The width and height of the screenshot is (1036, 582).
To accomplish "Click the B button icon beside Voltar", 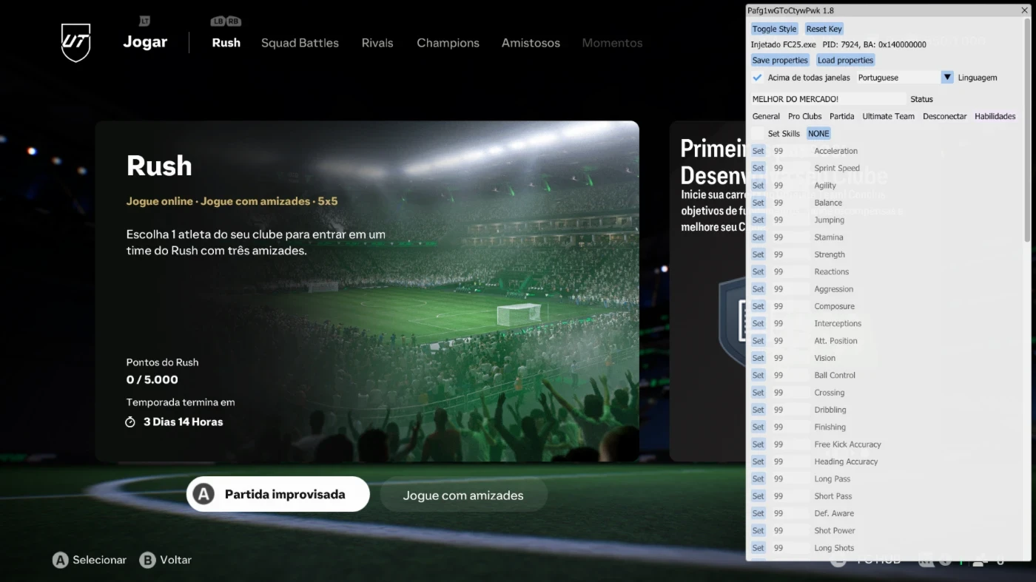I will [148, 560].
